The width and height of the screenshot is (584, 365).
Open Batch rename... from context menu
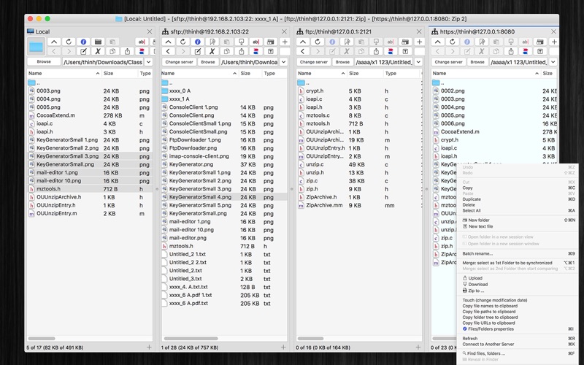click(x=477, y=253)
